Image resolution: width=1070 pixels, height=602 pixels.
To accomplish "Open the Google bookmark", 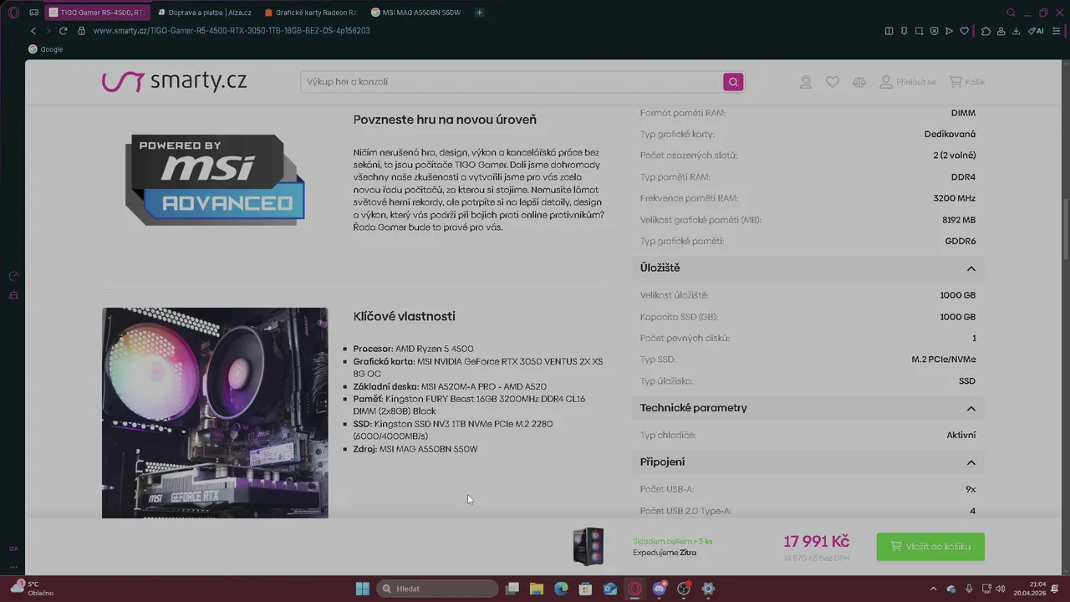I will click(46, 49).
